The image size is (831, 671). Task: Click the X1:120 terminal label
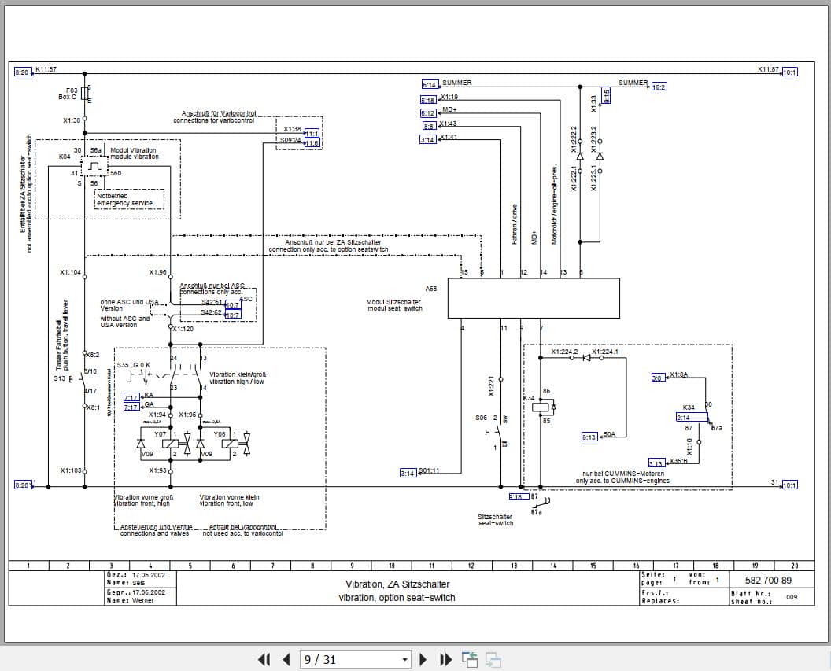point(183,329)
